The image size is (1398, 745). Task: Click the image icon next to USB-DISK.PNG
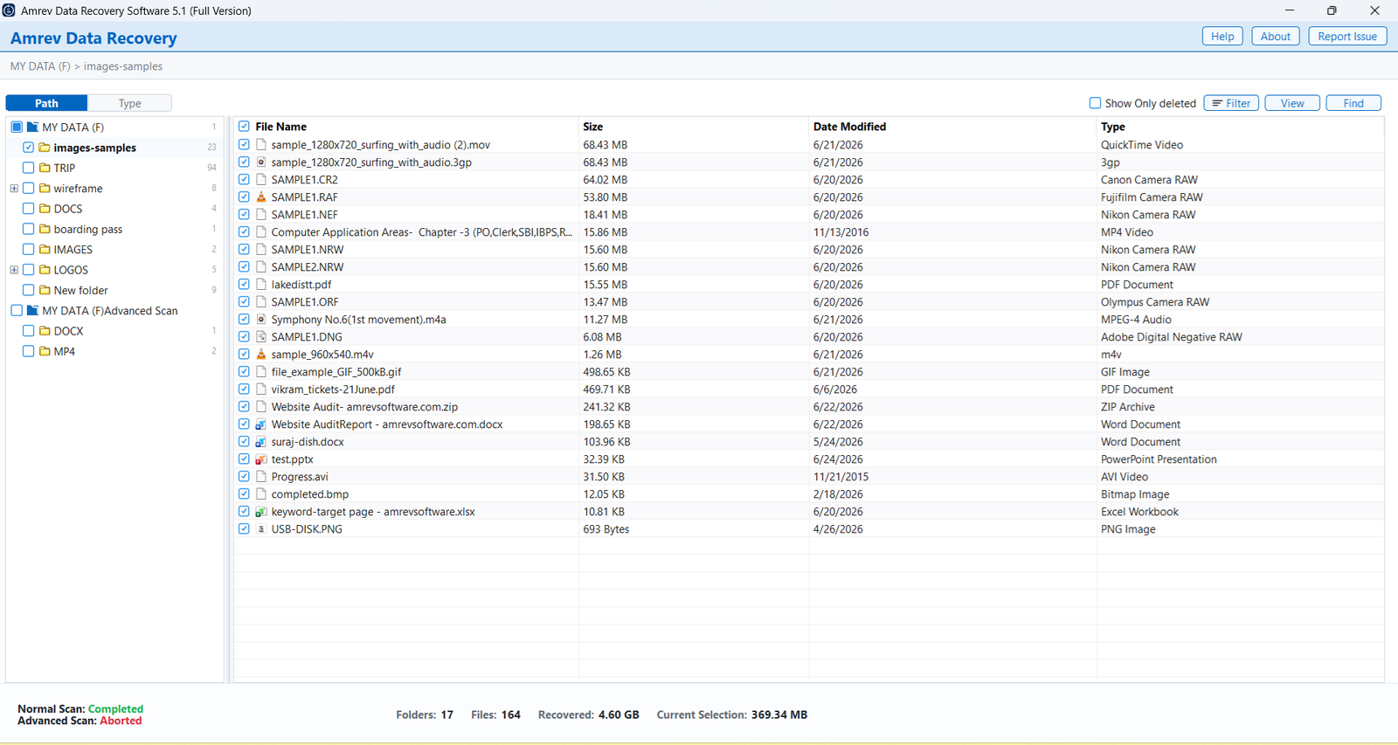260,529
